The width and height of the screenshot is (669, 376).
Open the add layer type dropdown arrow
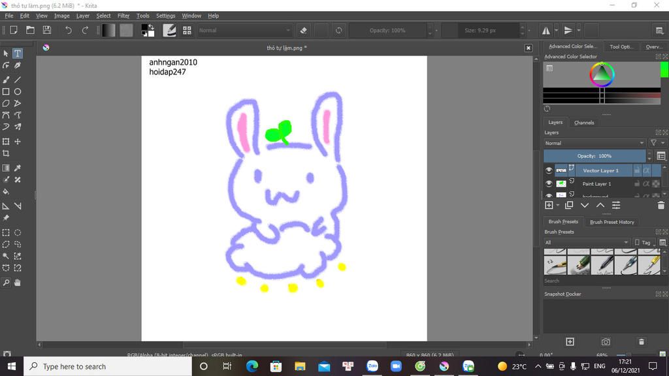558,206
